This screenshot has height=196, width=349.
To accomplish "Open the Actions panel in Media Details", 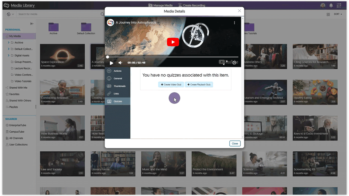I will [x=117, y=71].
